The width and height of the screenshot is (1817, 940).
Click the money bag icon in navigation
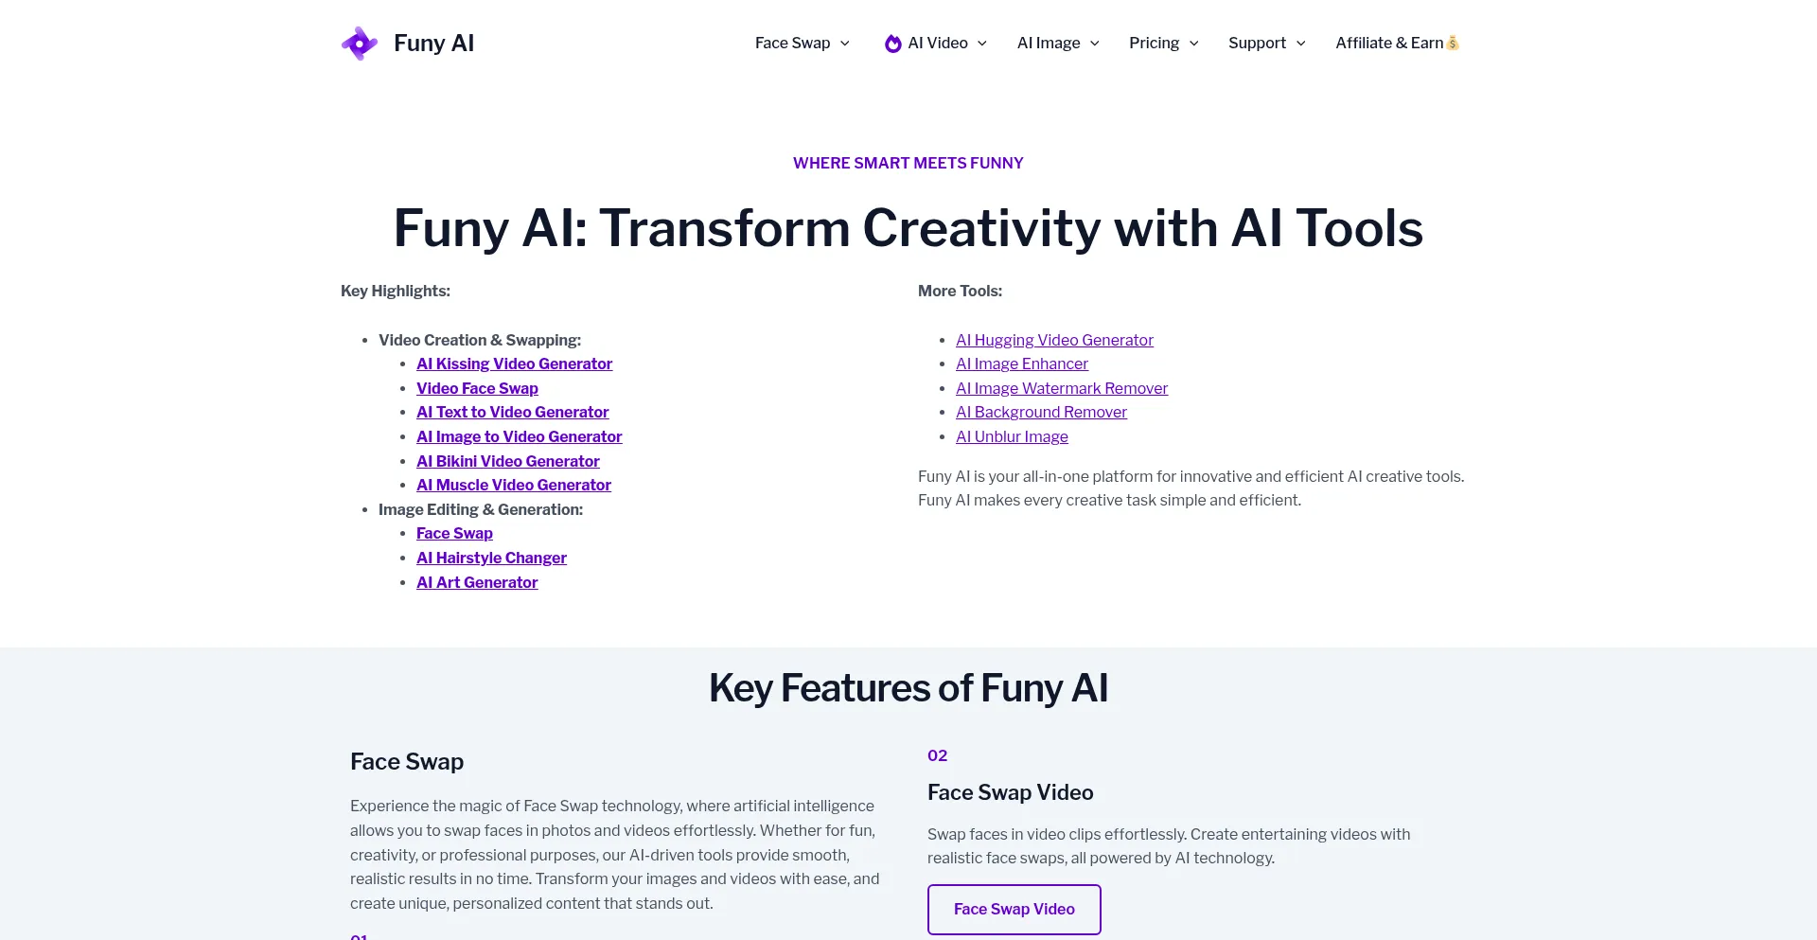coord(1453,44)
